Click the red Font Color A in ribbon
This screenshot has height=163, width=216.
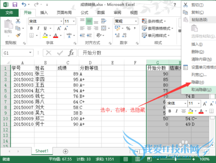[x=56, y=35]
